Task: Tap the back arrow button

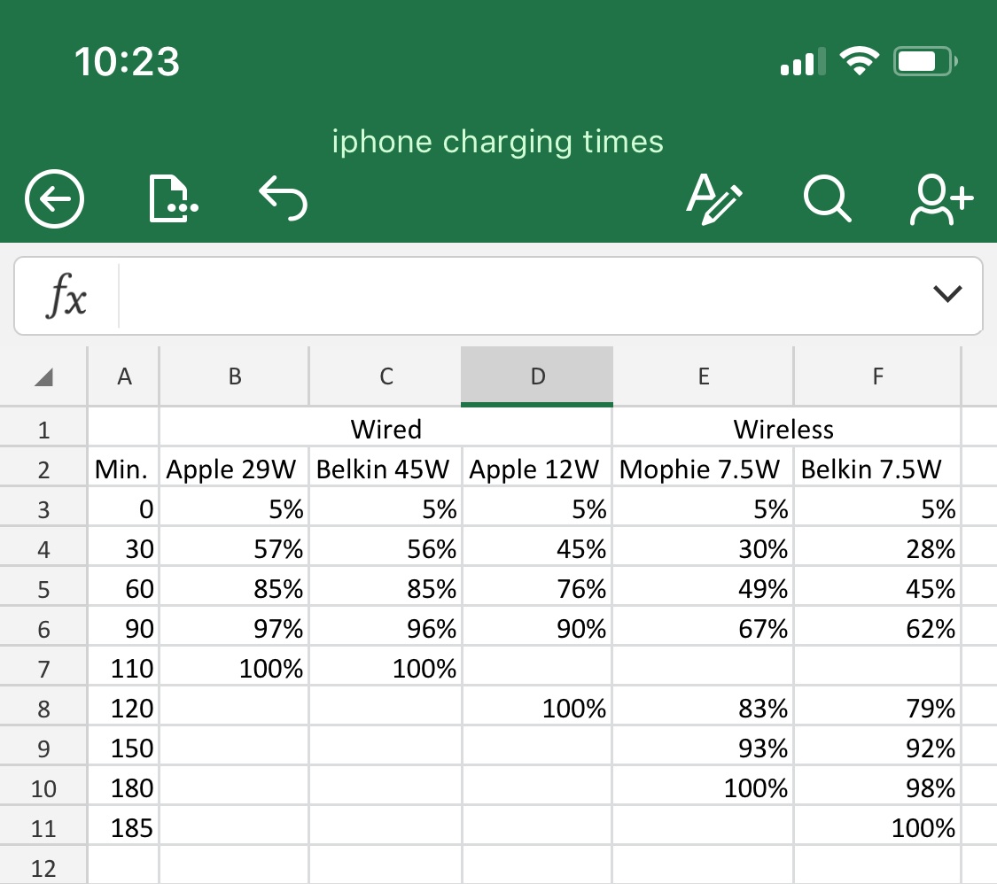Action: [55, 199]
